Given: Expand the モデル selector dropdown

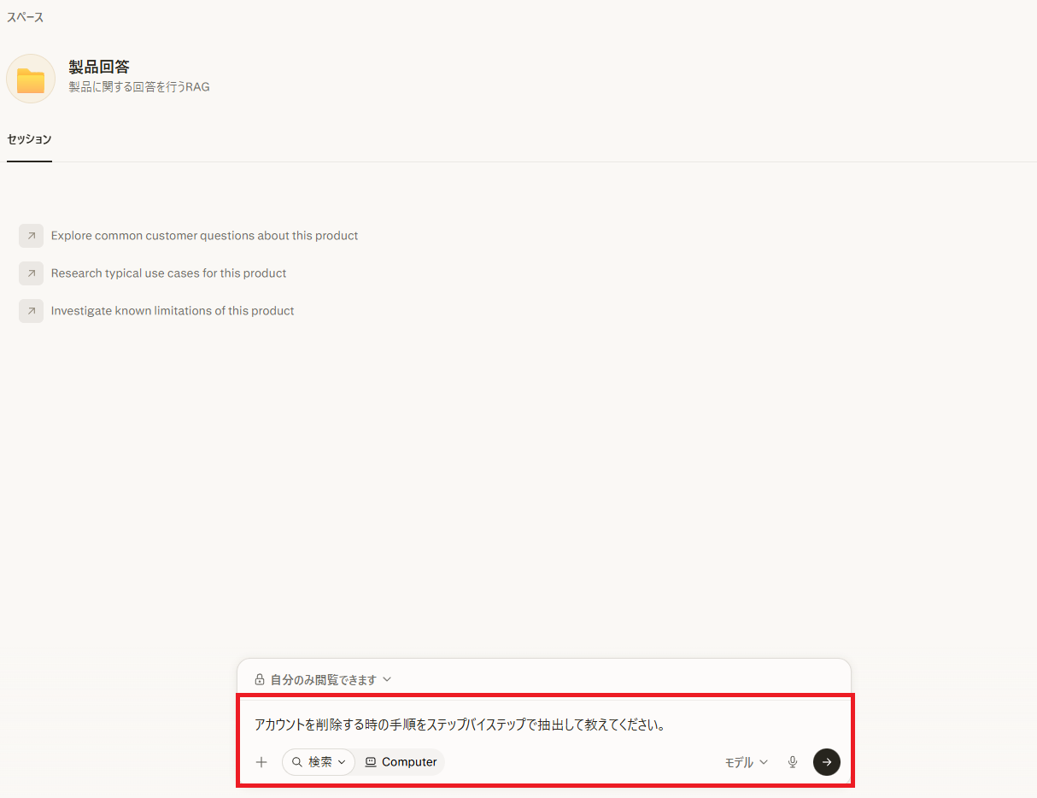Looking at the screenshot, I should point(747,762).
